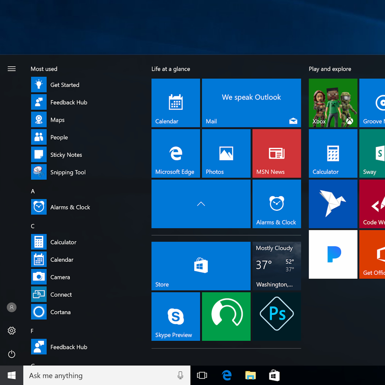Open the orange Get Office tile
The width and height of the screenshot is (385, 385).
372,254
